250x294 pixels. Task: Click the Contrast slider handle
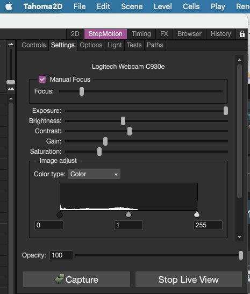click(x=130, y=131)
